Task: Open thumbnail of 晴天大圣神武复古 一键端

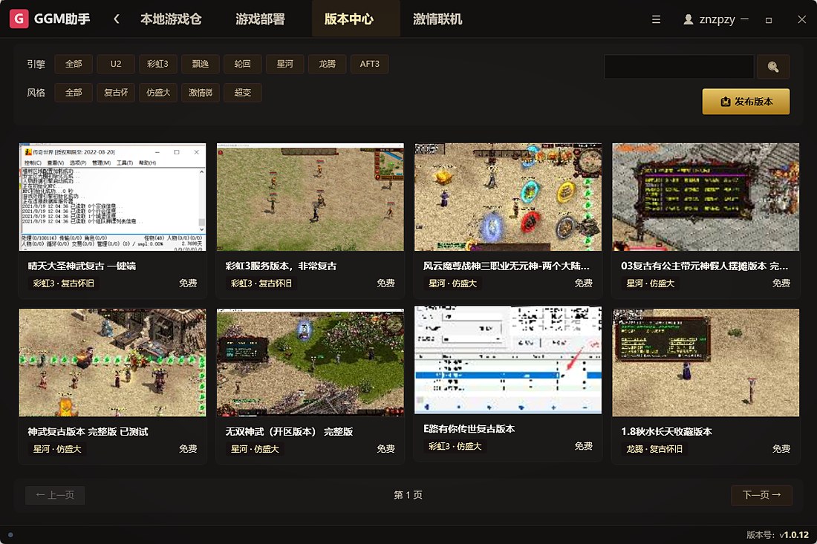Action: click(113, 197)
